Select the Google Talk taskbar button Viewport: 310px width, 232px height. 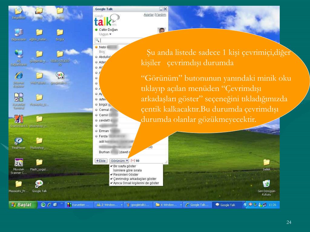(x=227, y=205)
